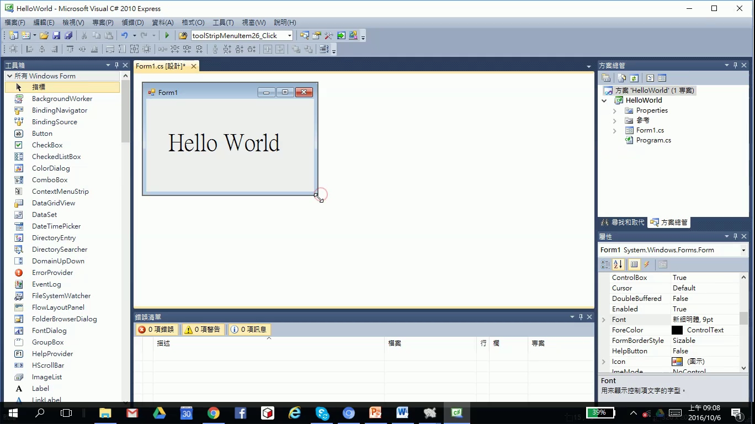This screenshot has width=755, height=424.
Task: Open the 專案(P) menu
Action: point(103,23)
